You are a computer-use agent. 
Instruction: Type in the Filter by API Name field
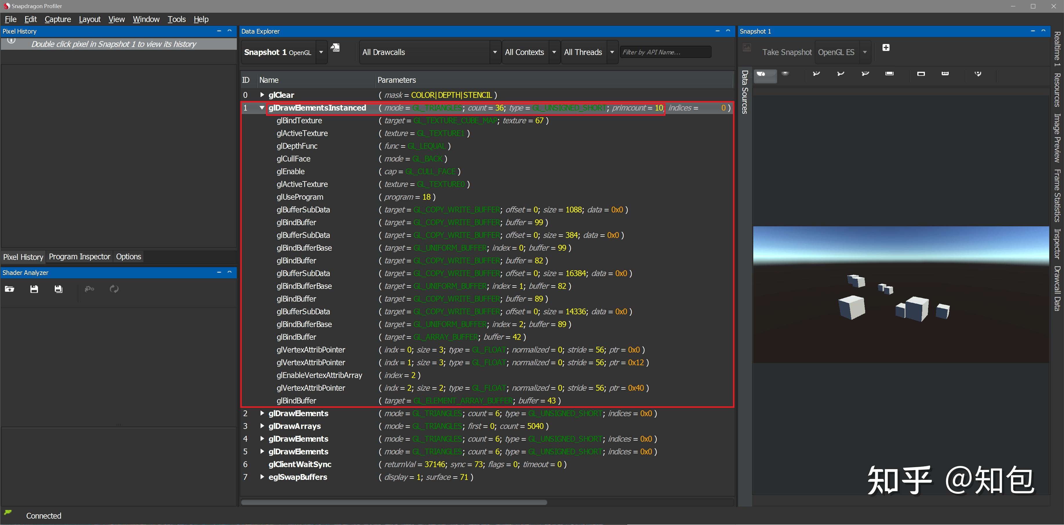(665, 52)
